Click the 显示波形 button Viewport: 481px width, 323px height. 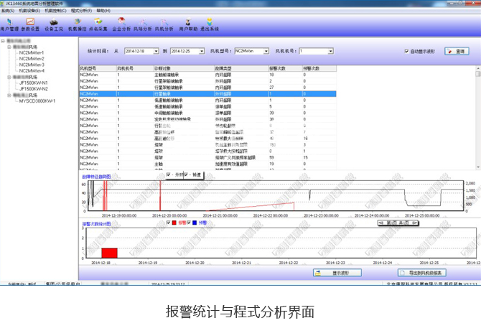(337, 273)
